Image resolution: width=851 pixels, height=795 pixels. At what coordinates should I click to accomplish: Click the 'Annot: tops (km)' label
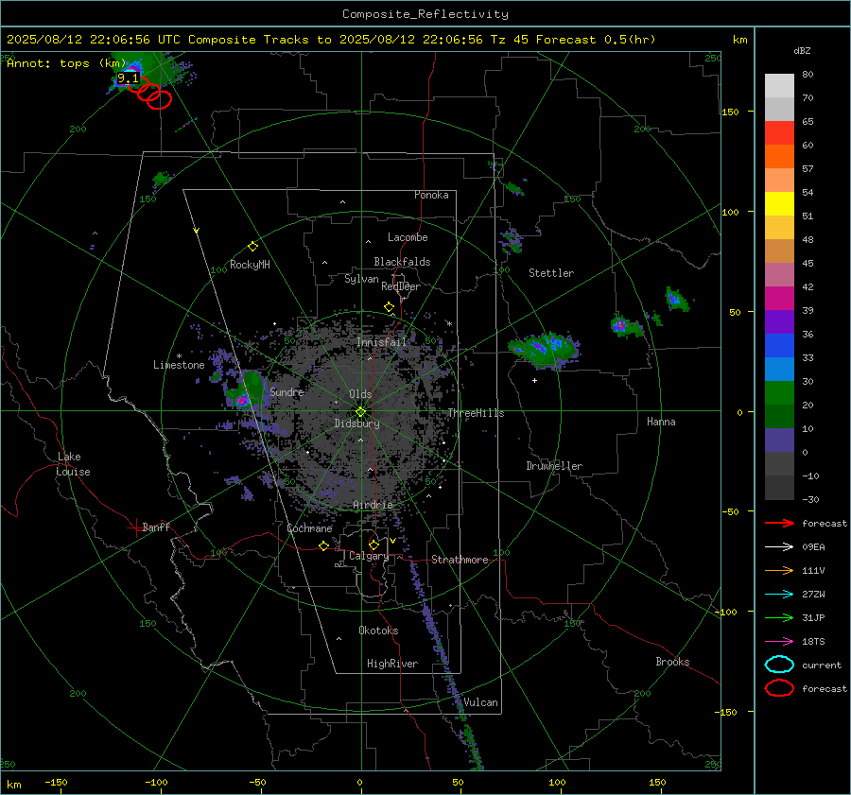coord(66,63)
